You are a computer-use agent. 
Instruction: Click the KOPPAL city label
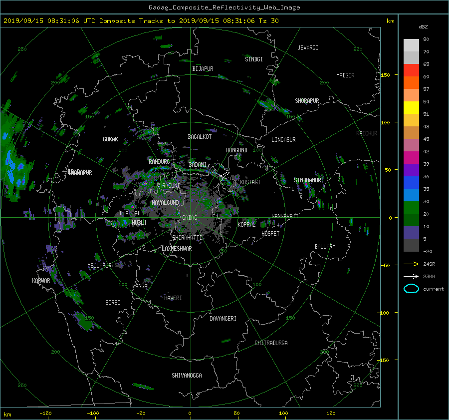[246, 225]
